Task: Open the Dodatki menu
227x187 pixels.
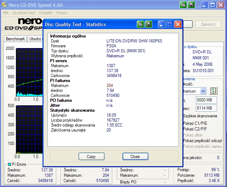Action: point(46,13)
